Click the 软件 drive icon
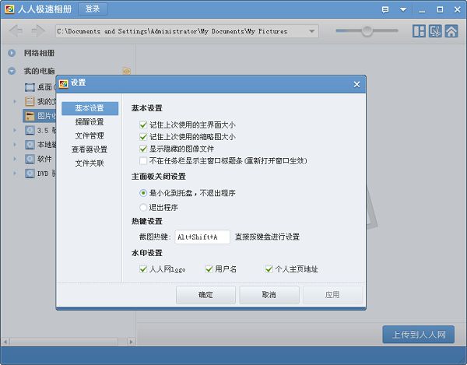 coord(30,159)
